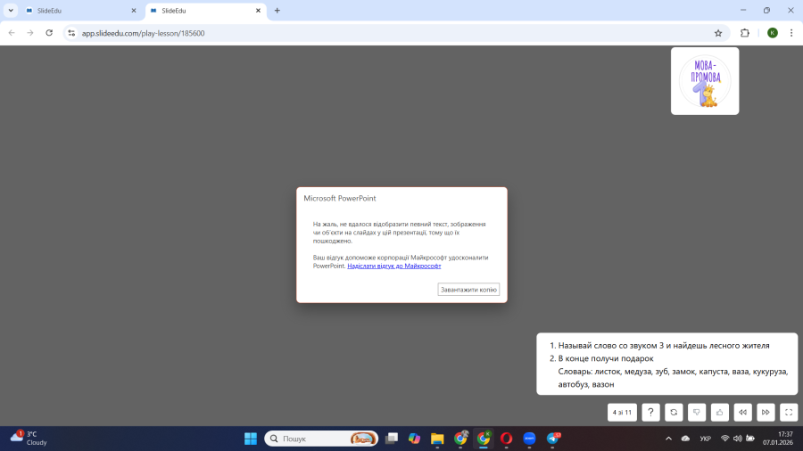Open the browser extensions puzzle icon
This screenshot has height=451, width=803.
745,33
